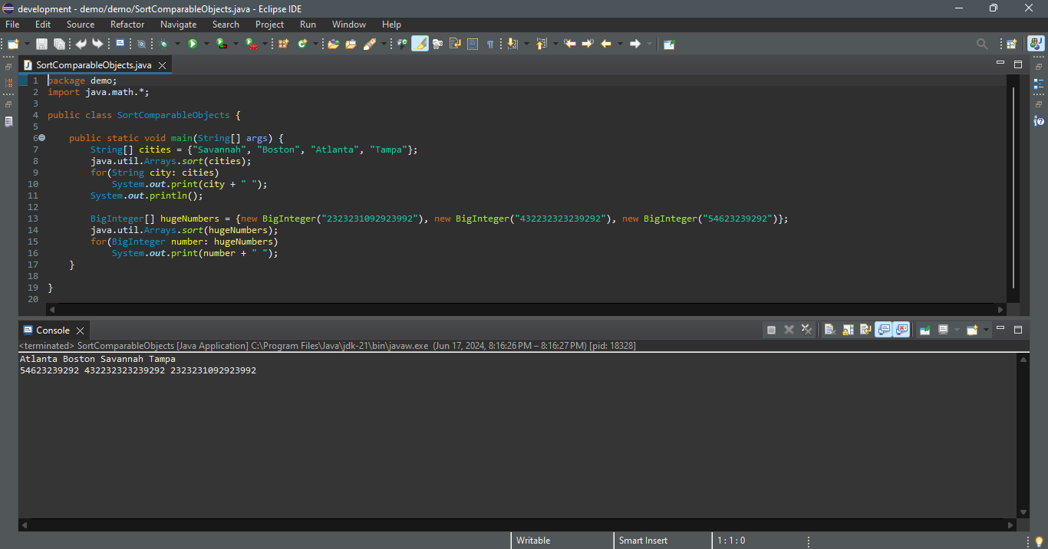This screenshot has width=1048, height=549.
Task: Clear the console output
Action: coord(829,330)
